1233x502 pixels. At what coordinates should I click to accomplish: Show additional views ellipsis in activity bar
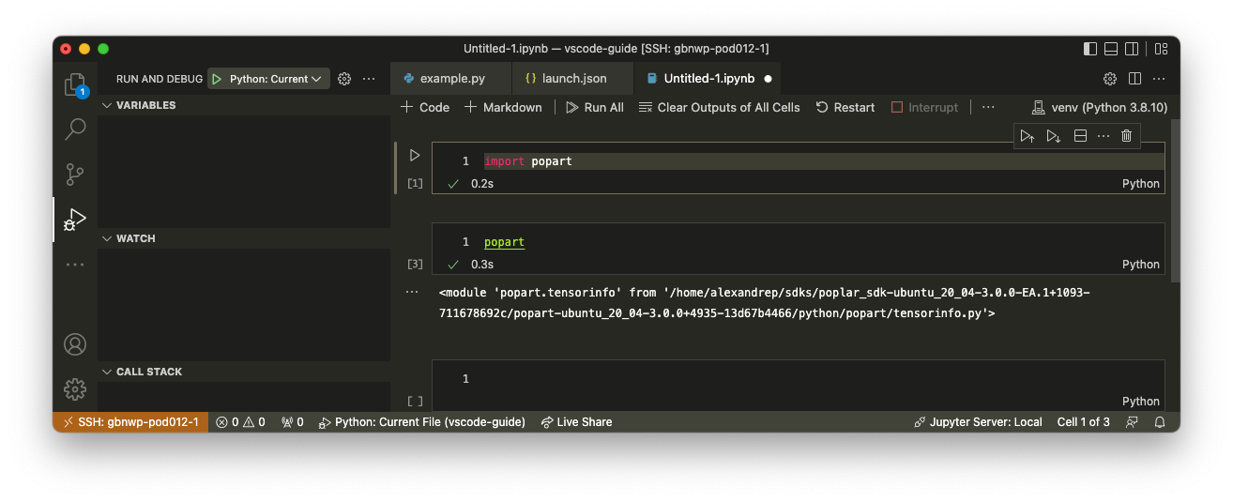point(75,265)
